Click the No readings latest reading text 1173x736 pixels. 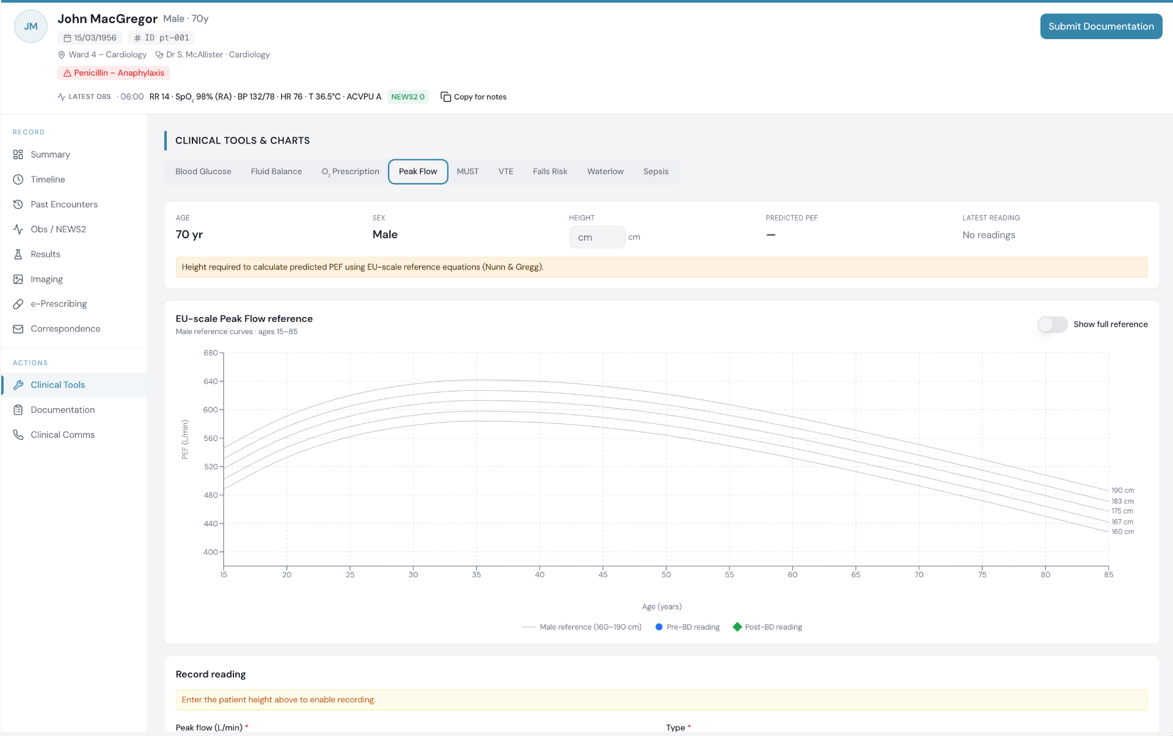[988, 235]
